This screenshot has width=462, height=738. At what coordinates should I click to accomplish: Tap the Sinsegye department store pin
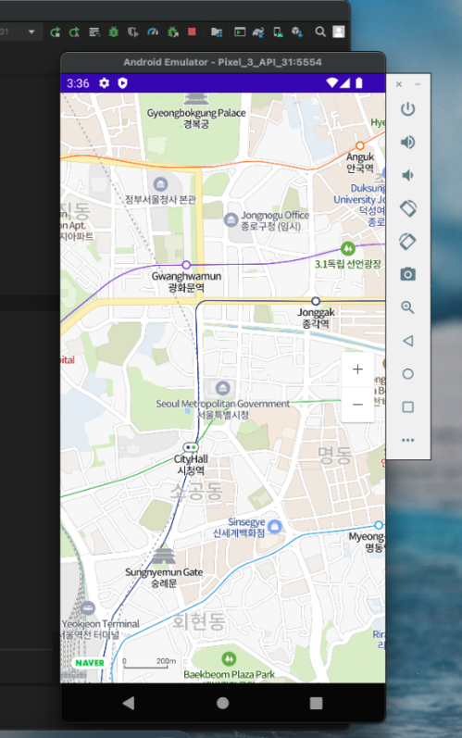point(275,526)
